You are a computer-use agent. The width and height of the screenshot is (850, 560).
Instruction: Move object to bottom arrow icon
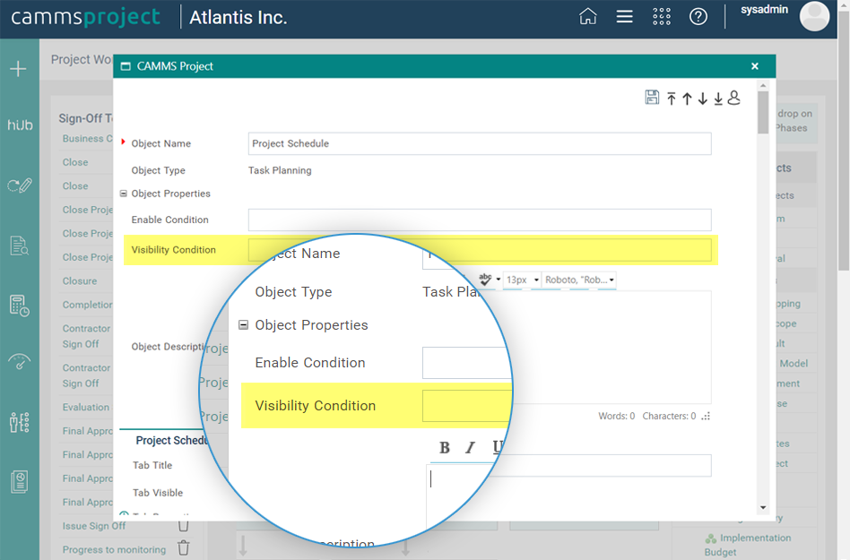tap(718, 98)
